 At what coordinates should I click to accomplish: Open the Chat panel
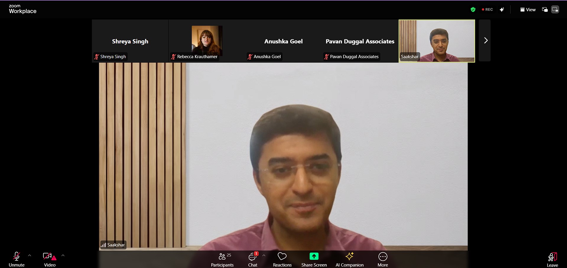253,259
